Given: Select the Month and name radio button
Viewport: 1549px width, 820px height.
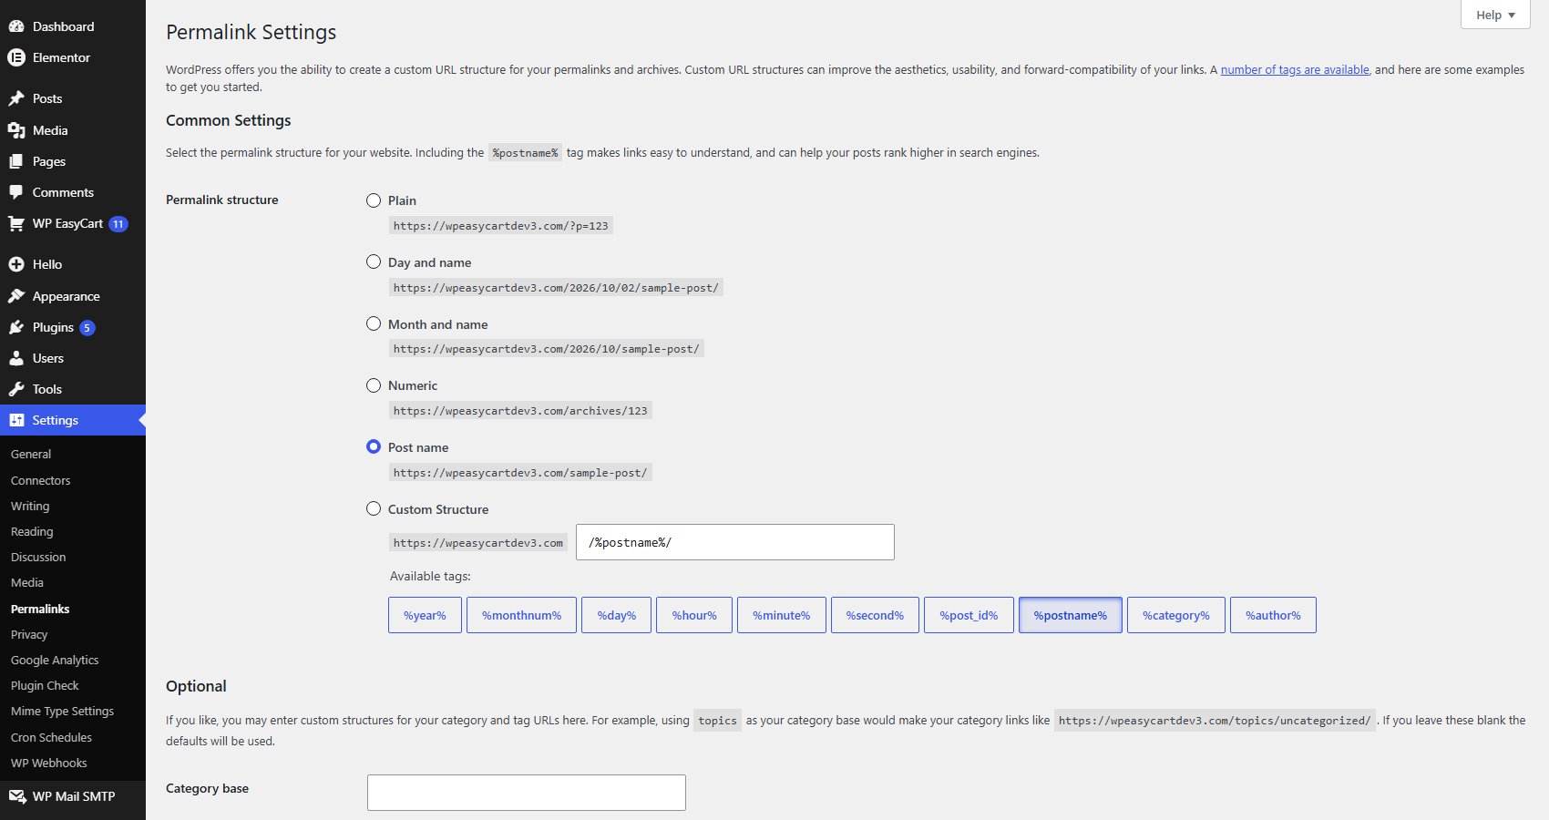Looking at the screenshot, I should pyautogui.click(x=374, y=323).
